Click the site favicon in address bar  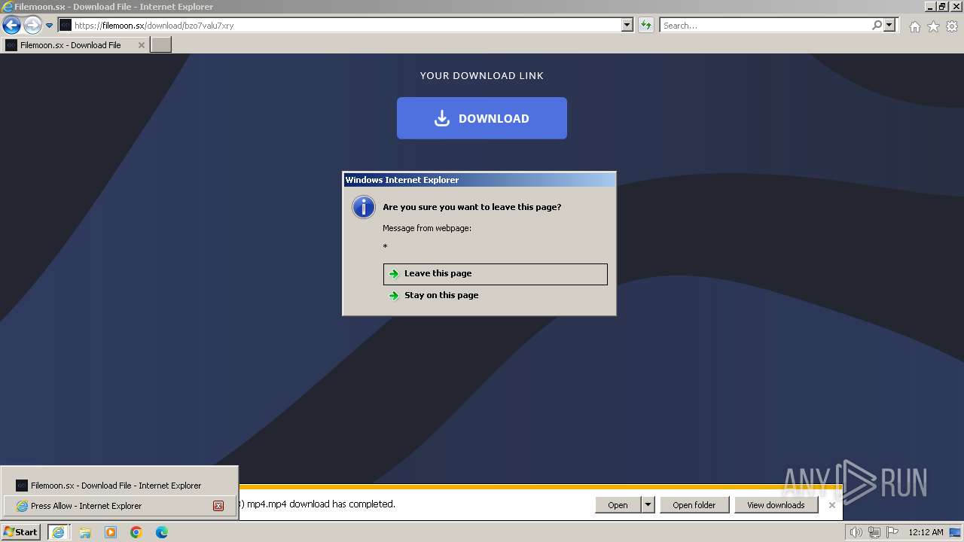click(66, 26)
